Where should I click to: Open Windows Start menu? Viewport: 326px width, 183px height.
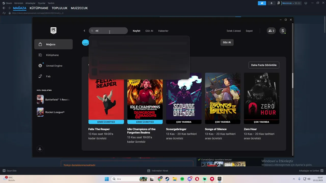[x=107, y=179]
